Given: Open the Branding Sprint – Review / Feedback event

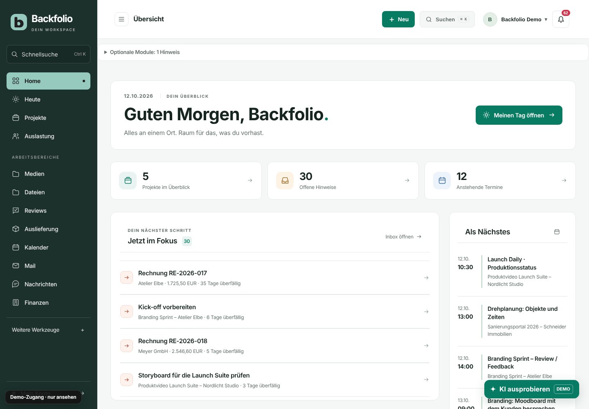Looking at the screenshot, I should [x=513, y=367].
